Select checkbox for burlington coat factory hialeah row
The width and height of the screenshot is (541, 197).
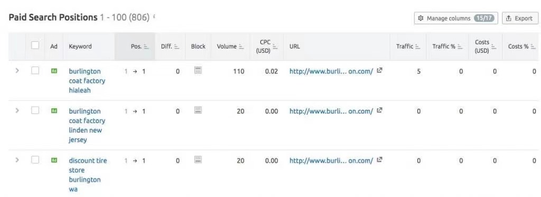tap(35, 70)
